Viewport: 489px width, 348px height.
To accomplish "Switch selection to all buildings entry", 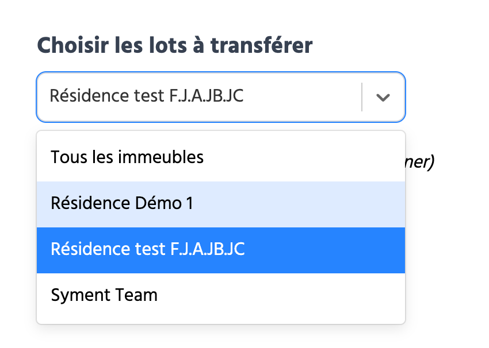I will 221,157.
